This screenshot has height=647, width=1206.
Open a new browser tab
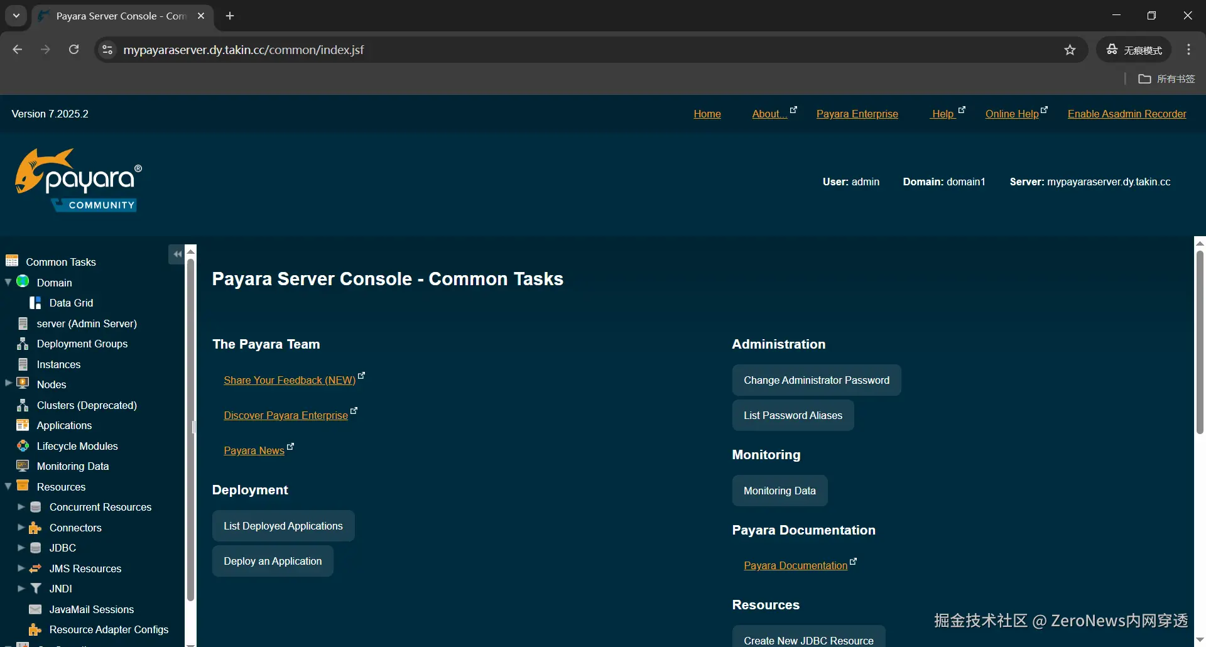[x=230, y=16]
